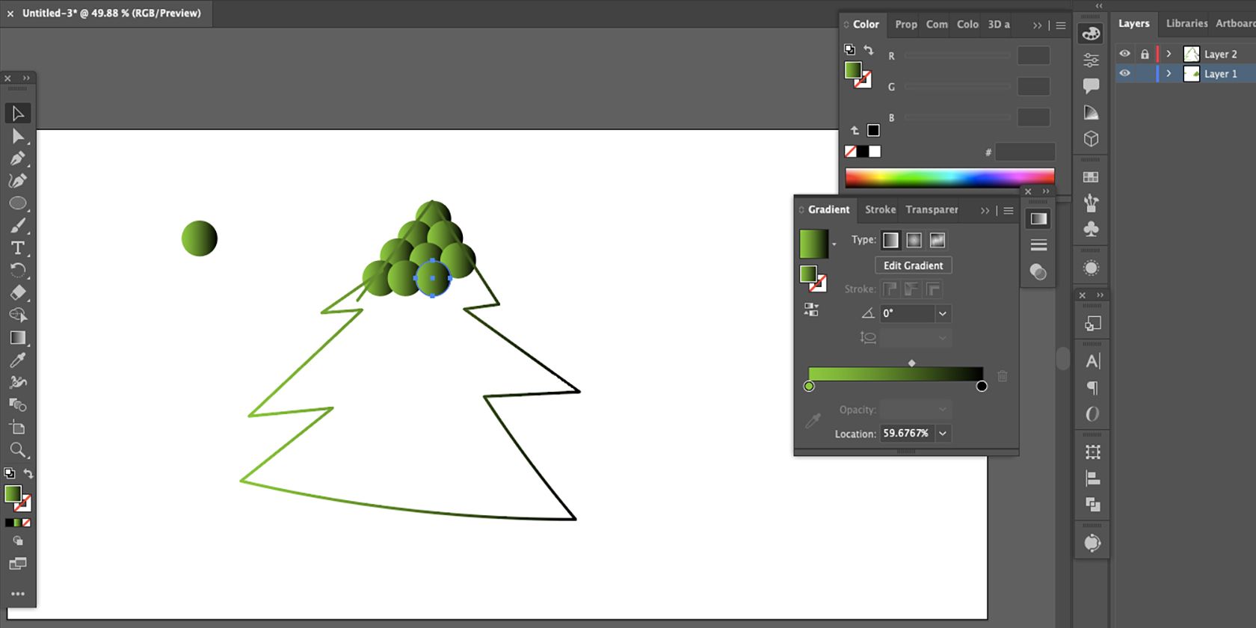Click the Layer 2 name
The width and height of the screenshot is (1256, 628).
[1220, 54]
